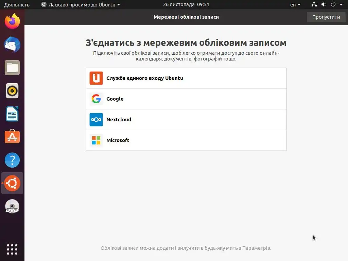Open the 'Діяльність' activities overview
The image size is (348, 261).
(17, 5)
